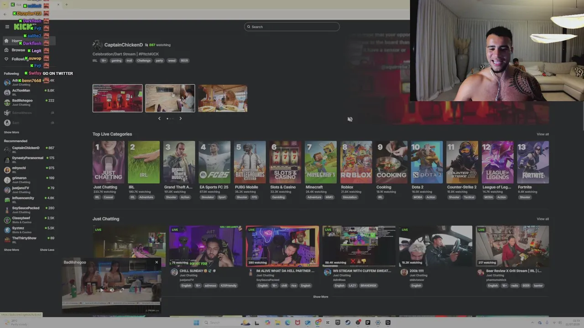Open mhyochi recommended channel
This screenshot has width=584, height=328.
click(29, 170)
